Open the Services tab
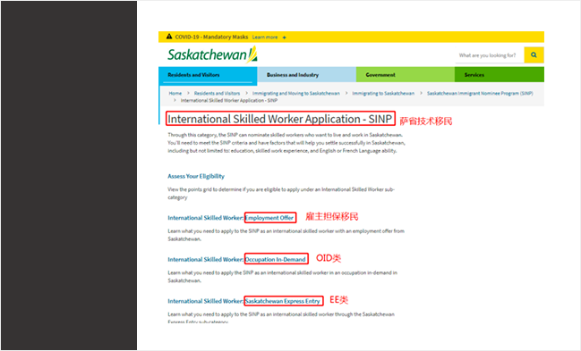581x351 pixels. point(500,75)
